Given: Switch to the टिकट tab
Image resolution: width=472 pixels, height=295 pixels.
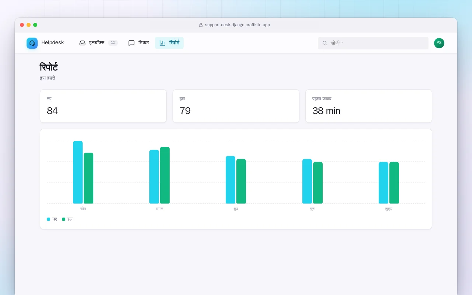Looking at the screenshot, I should (x=139, y=43).
